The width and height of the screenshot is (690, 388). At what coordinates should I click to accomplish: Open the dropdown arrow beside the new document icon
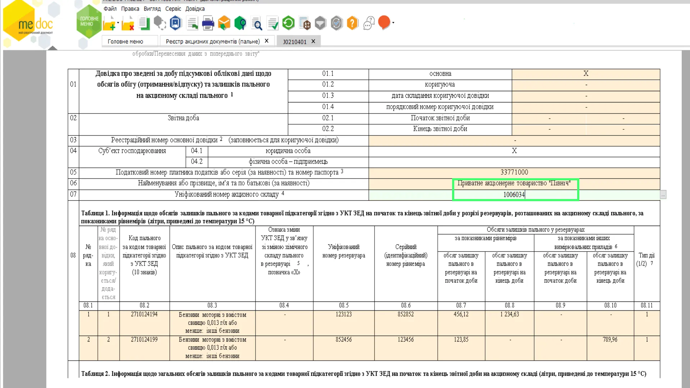coord(118,23)
